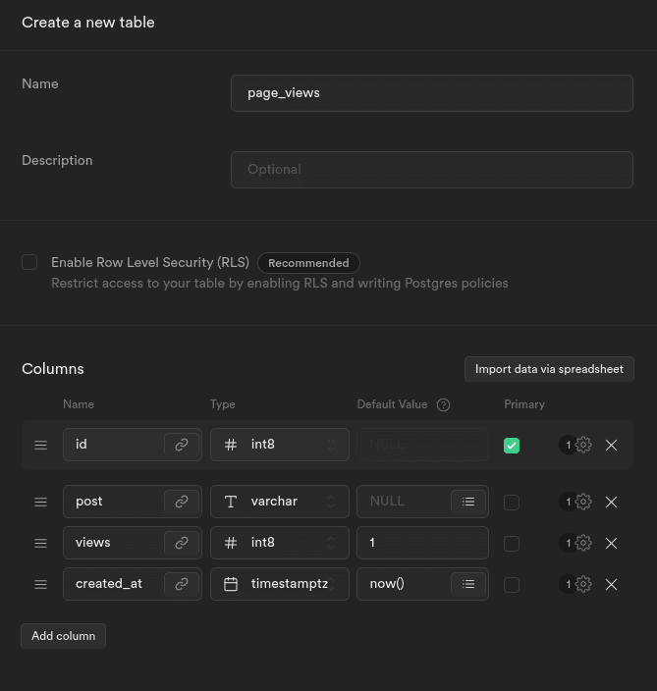Click link icon in the created_at name field
Viewport: 657px width, 691px height.
(x=182, y=584)
